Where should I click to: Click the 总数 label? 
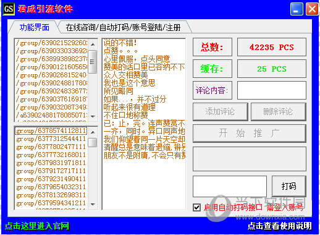coord(213,47)
